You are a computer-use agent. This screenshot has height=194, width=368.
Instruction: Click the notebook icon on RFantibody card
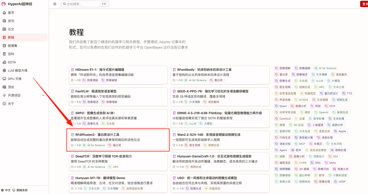[174, 69]
